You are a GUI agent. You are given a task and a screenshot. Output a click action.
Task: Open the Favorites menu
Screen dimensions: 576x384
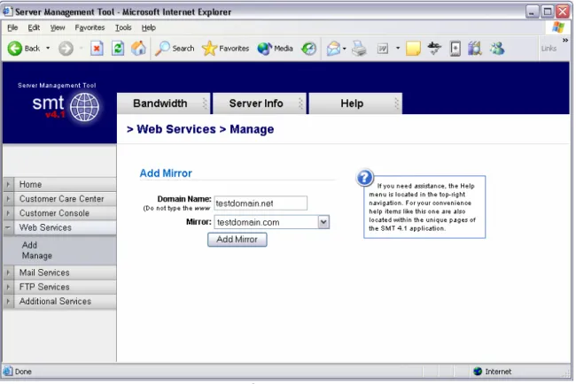[90, 27]
